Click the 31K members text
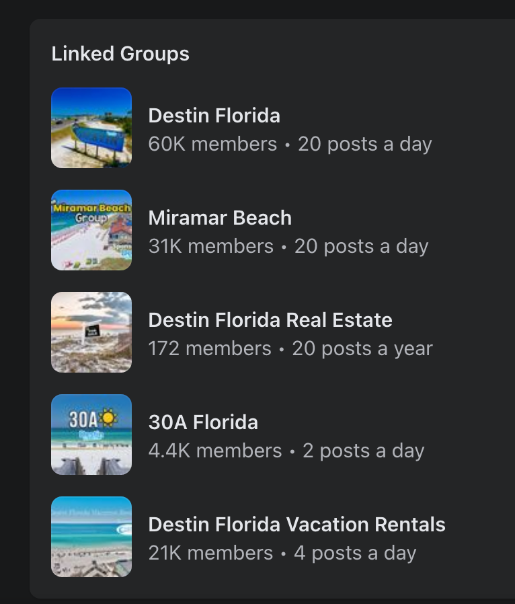515x604 pixels. coord(210,246)
